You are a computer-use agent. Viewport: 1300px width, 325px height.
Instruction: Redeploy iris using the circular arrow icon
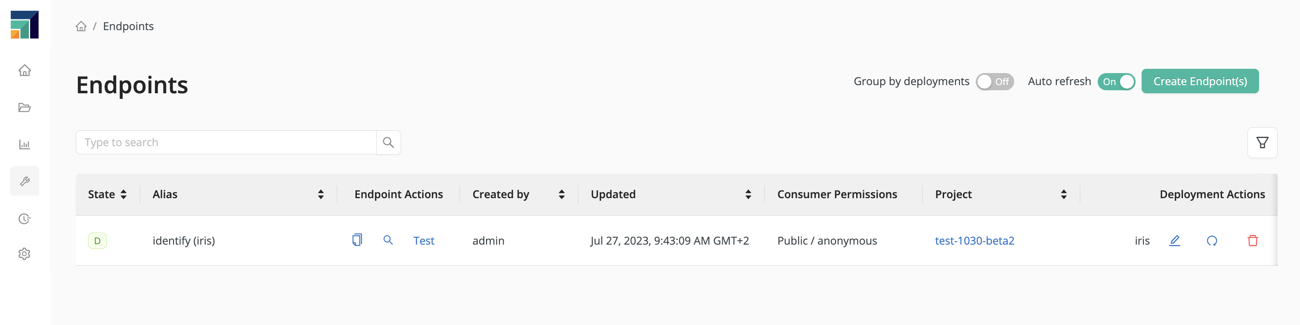click(1212, 241)
